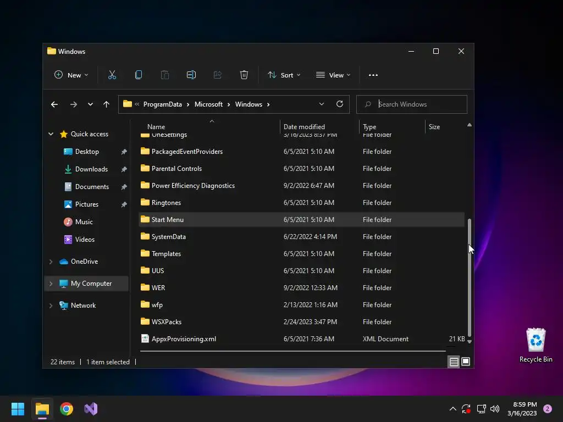
Task: Click File Explorer taskbar icon
Action: tap(42, 409)
